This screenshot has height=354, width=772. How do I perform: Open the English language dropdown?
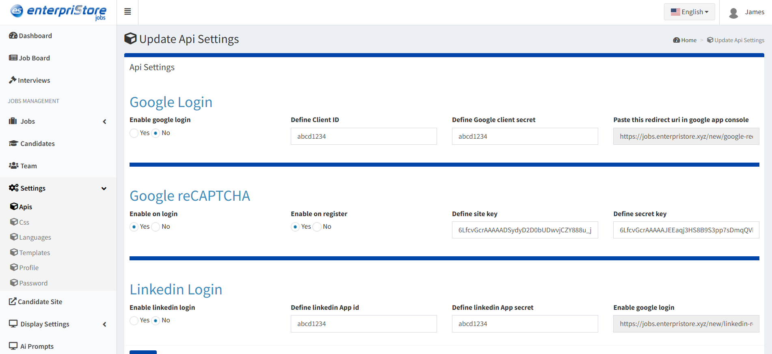tap(689, 12)
